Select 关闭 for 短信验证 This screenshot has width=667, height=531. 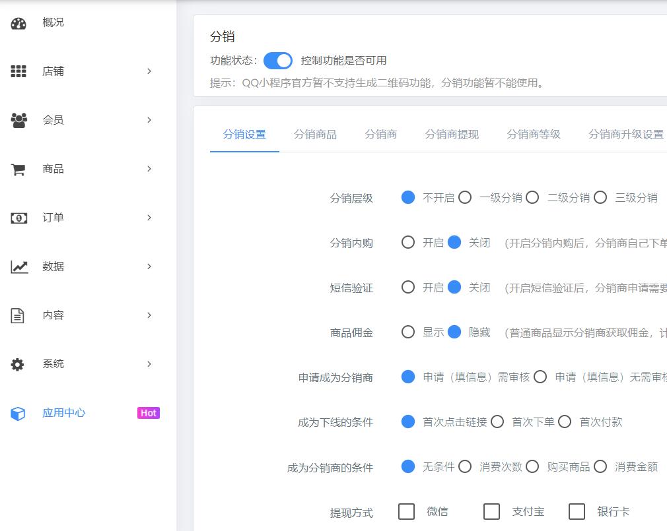pos(454,287)
